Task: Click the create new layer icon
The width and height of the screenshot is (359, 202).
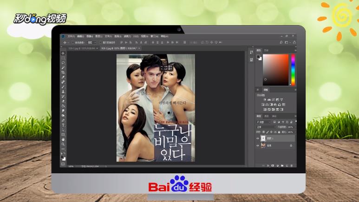Action: tap(287, 166)
